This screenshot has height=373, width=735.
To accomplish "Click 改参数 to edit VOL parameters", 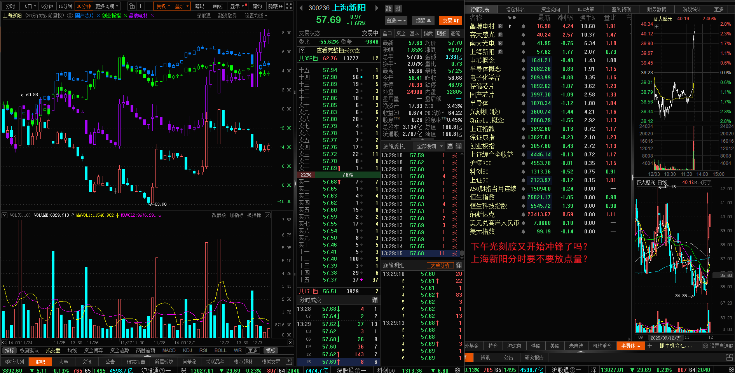I will 219,215.
